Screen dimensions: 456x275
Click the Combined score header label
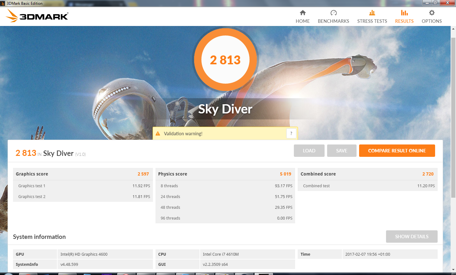tap(318, 174)
